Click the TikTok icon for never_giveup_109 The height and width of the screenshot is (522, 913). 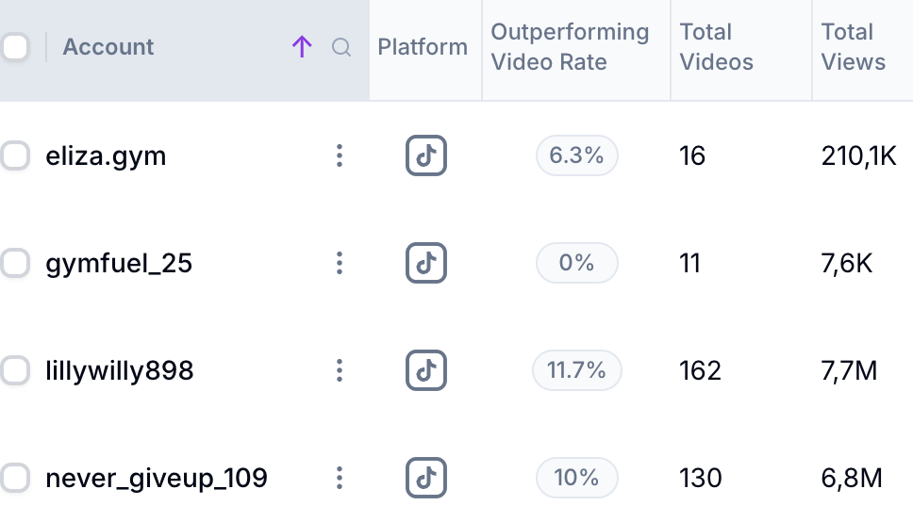425,478
